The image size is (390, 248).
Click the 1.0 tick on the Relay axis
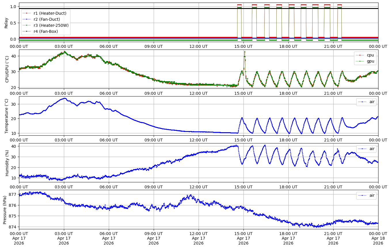tap(13, 7)
